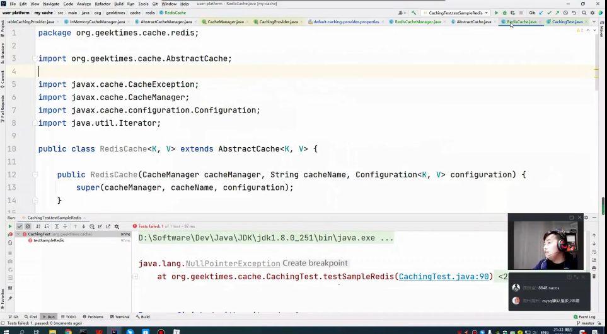Open IDE settings gear in toolbar
Viewport: 607px width, 334px height.
[x=591, y=13]
